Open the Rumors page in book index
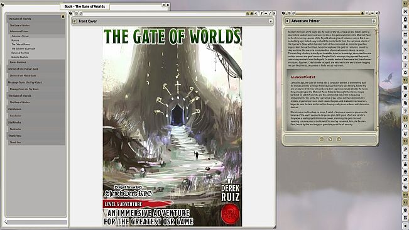409x230 pixels. 15,40
